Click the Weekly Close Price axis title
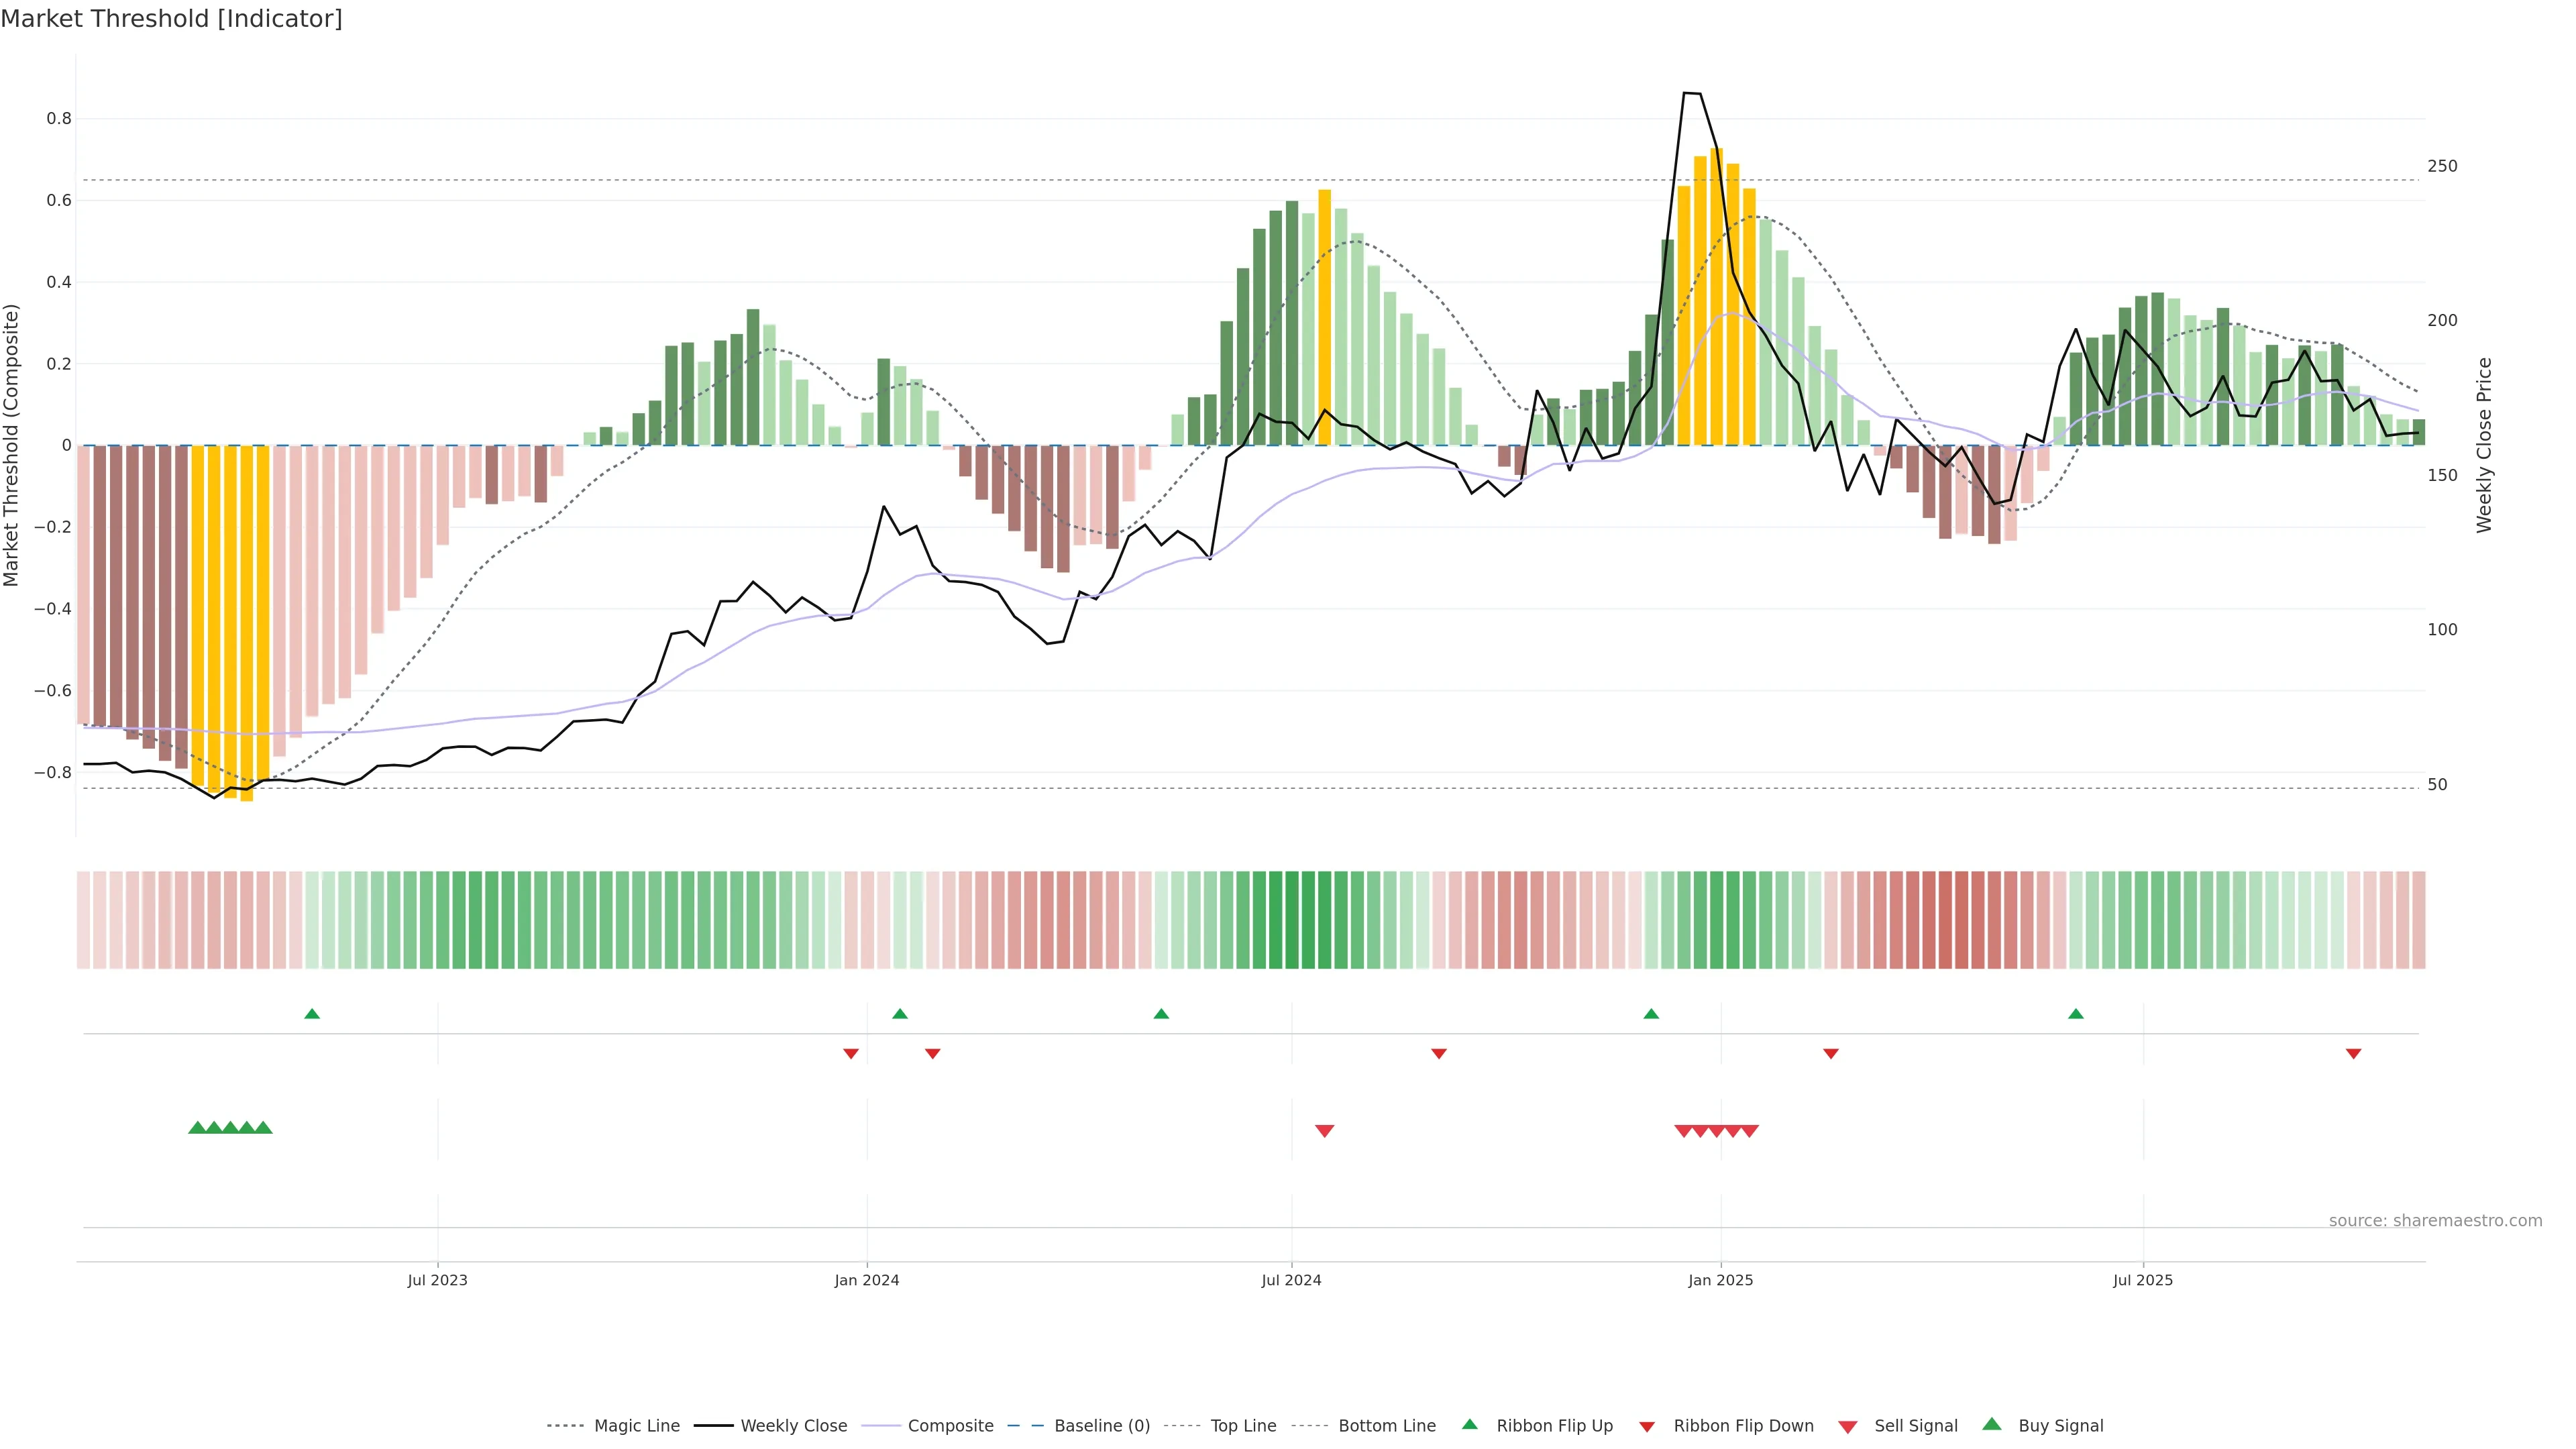Image resolution: width=2576 pixels, height=1449 pixels. click(2484, 445)
